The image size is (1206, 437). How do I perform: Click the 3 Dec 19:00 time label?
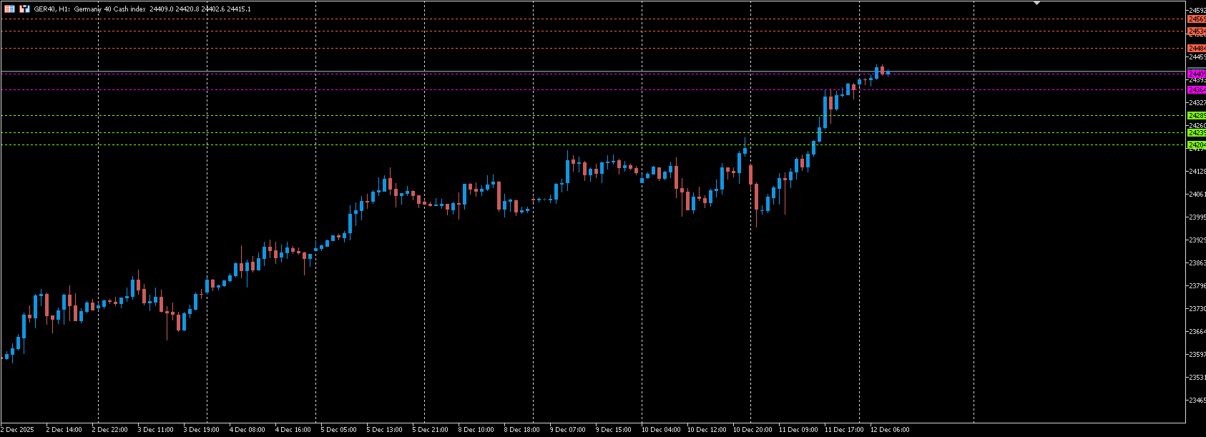201,430
